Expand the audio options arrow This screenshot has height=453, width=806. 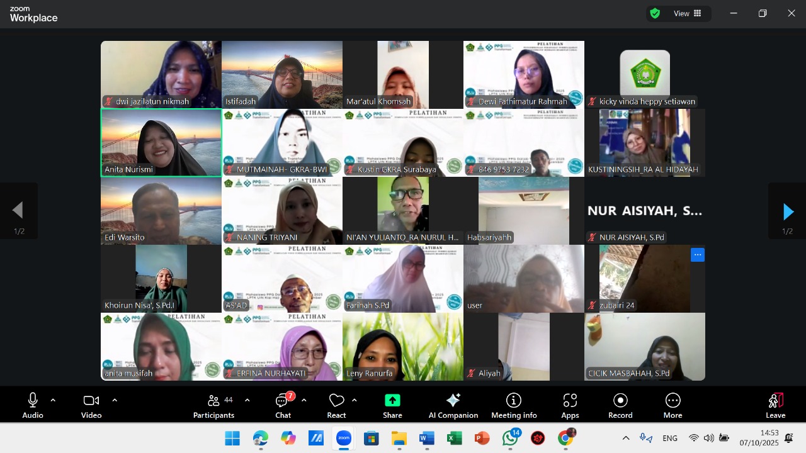[53, 400]
